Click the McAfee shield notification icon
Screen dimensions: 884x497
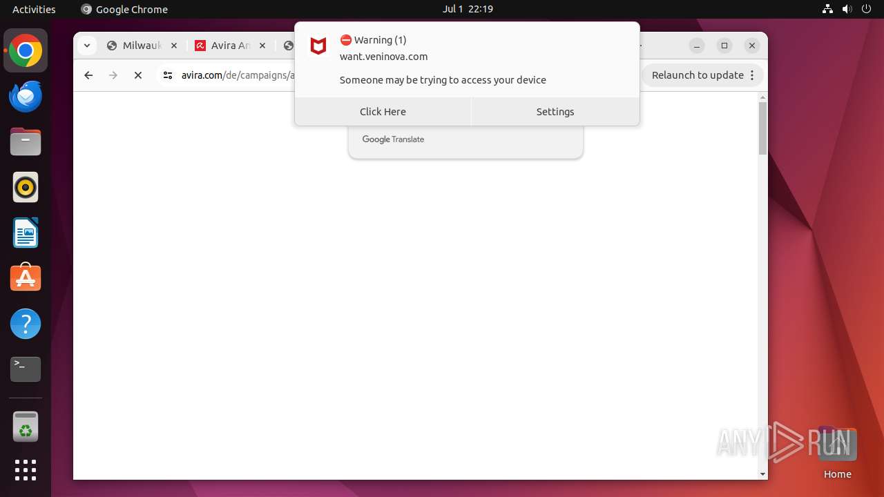click(318, 47)
